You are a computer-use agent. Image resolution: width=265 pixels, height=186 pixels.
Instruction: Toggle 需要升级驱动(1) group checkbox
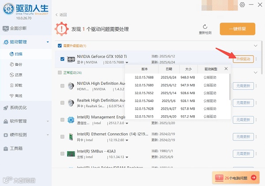60,46
